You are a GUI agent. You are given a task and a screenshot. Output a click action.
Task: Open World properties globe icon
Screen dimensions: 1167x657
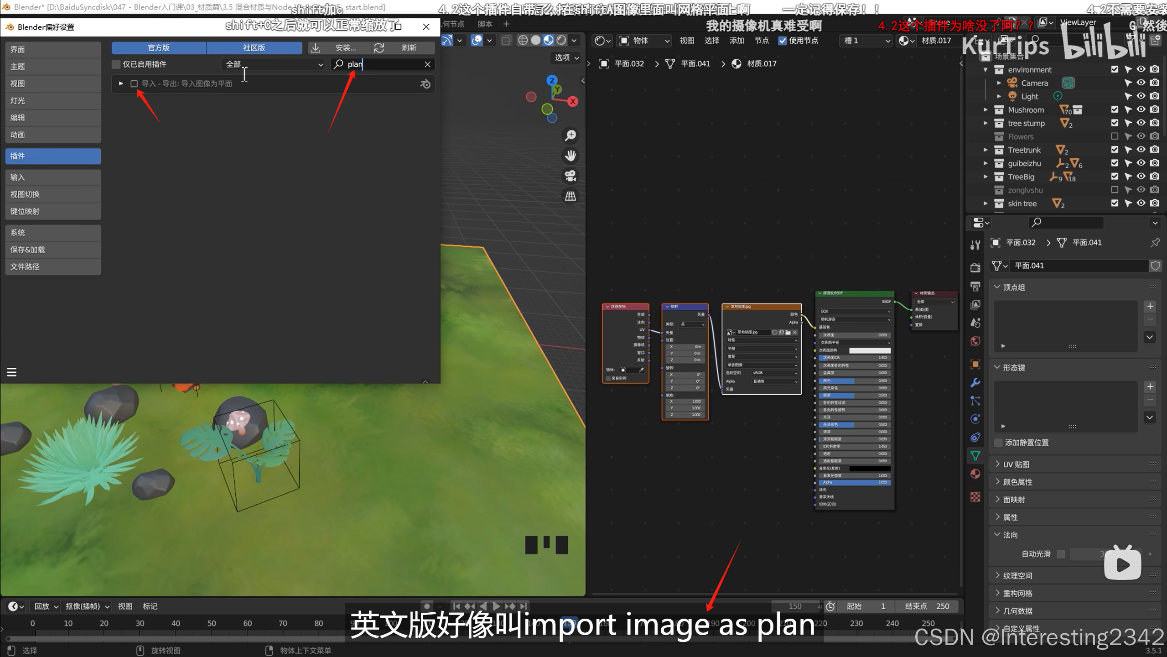coord(975,341)
